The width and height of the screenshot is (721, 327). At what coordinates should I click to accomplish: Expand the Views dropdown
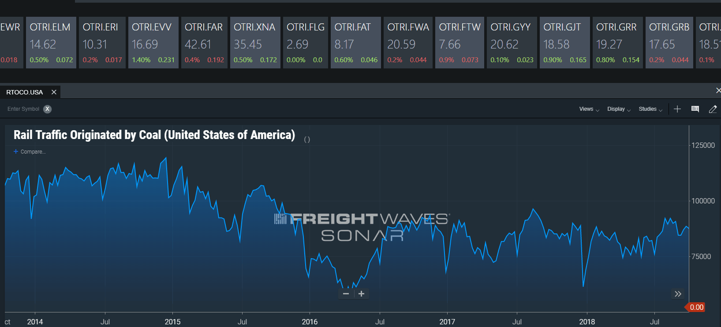[x=589, y=109]
